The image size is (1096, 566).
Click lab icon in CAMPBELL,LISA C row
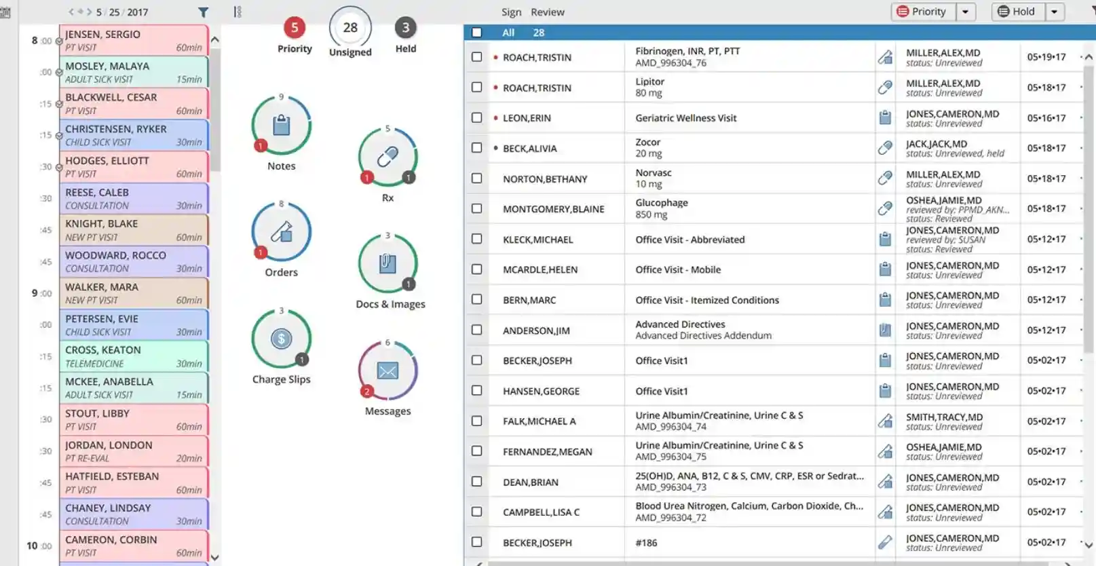pos(885,512)
